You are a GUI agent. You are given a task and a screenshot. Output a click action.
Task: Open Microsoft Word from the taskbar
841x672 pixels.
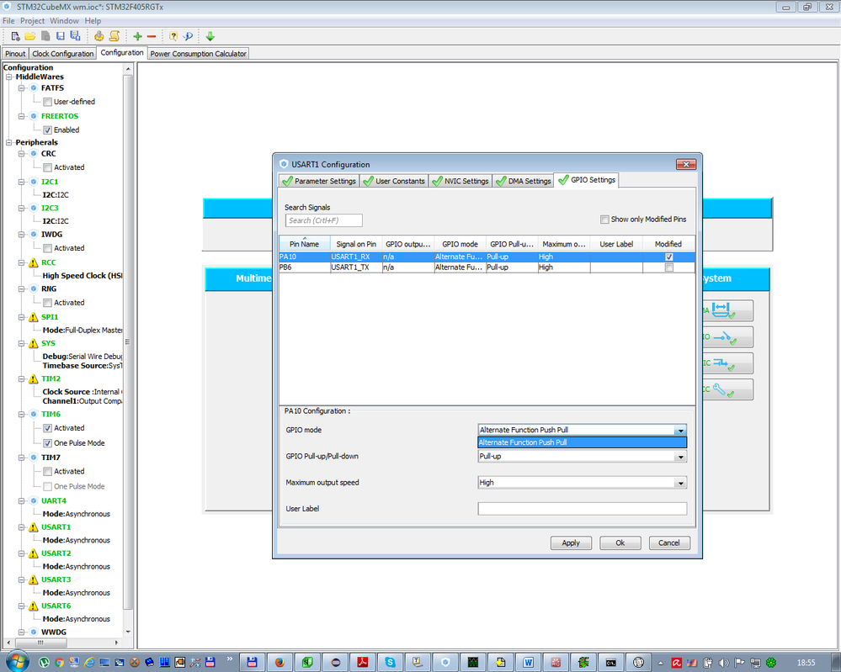(528, 663)
